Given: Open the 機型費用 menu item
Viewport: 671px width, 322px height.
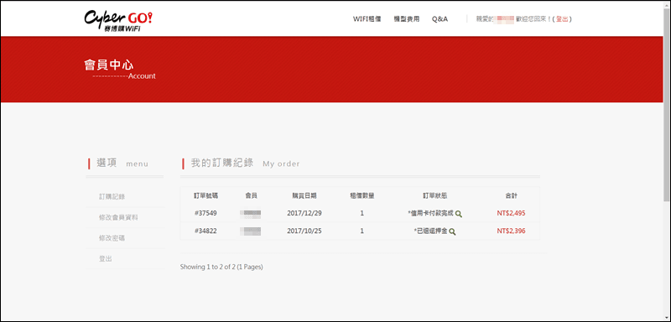Looking at the screenshot, I should 407,19.
